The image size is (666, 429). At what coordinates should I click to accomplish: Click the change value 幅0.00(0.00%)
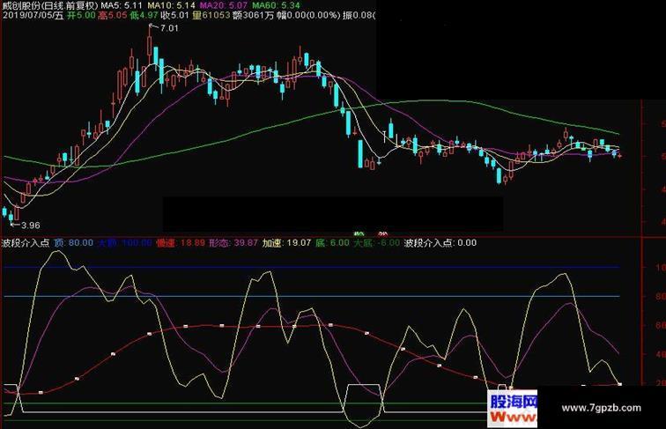point(308,16)
